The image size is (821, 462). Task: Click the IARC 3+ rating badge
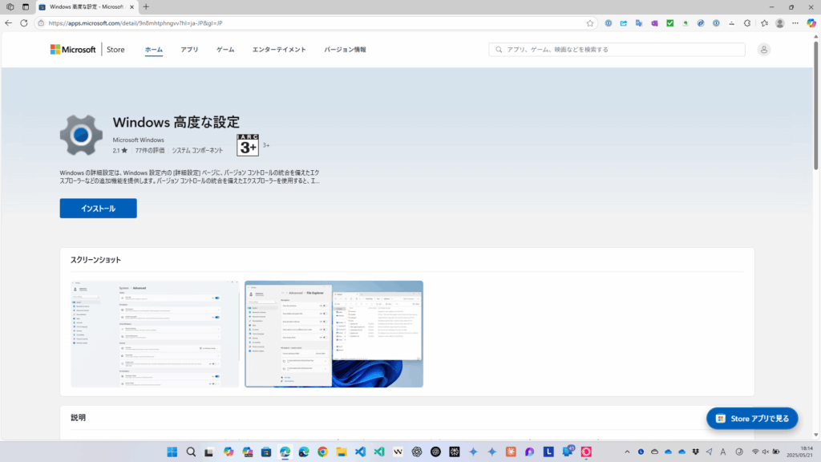click(x=248, y=145)
